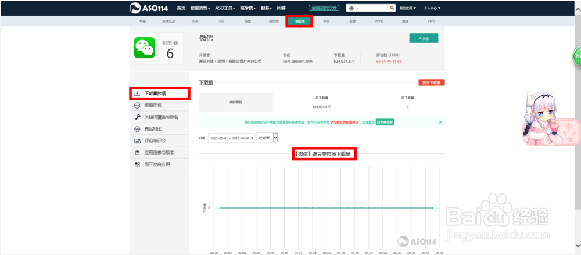Click the developer name 腾讯科技（深圳）有限公司广州分公司
Image resolution: width=581 pixels, height=255 pixels.
pyautogui.click(x=230, y=61)
